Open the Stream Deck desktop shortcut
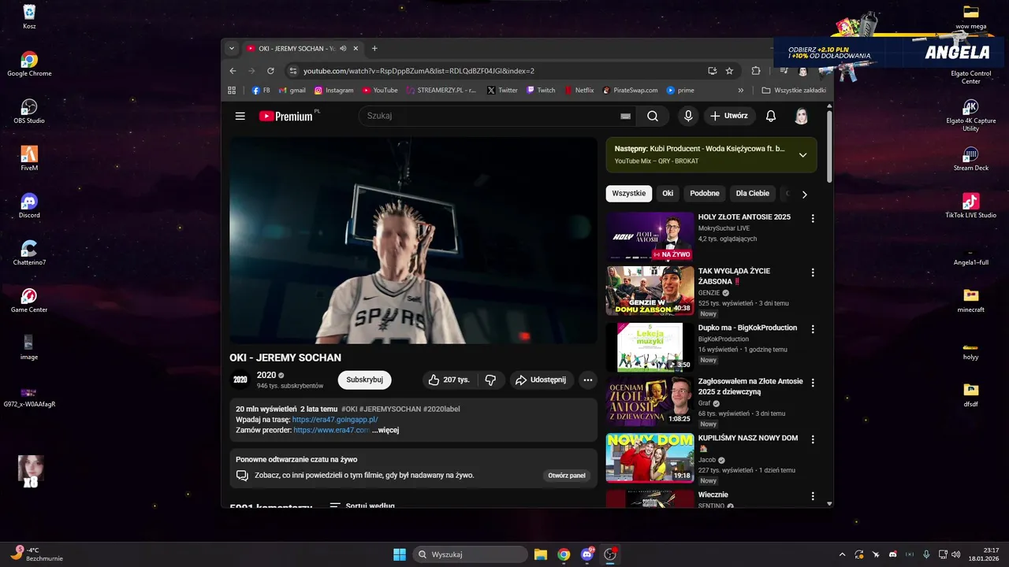 pyautogui.click(x=971, y=158)
